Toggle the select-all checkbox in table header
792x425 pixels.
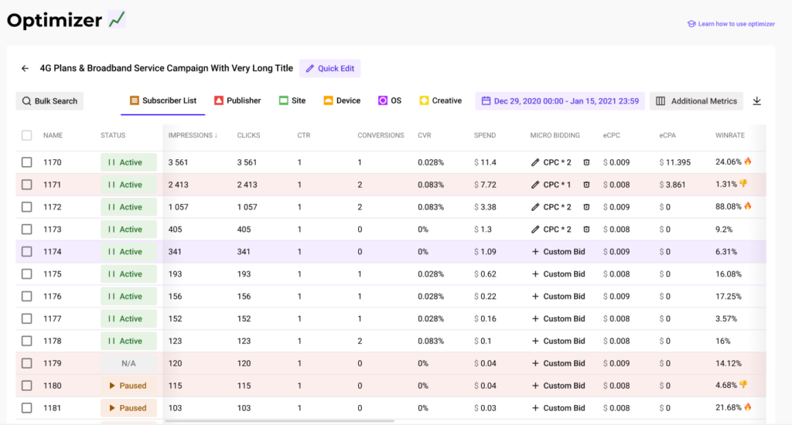27,135
